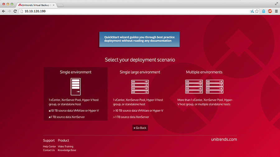This screenshot has height=157, width=280.
Task: Open the Help Center link
Action: coord(49,146)
